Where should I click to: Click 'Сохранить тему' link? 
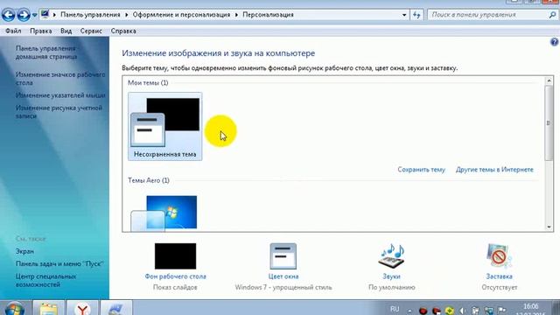[422, 170]
